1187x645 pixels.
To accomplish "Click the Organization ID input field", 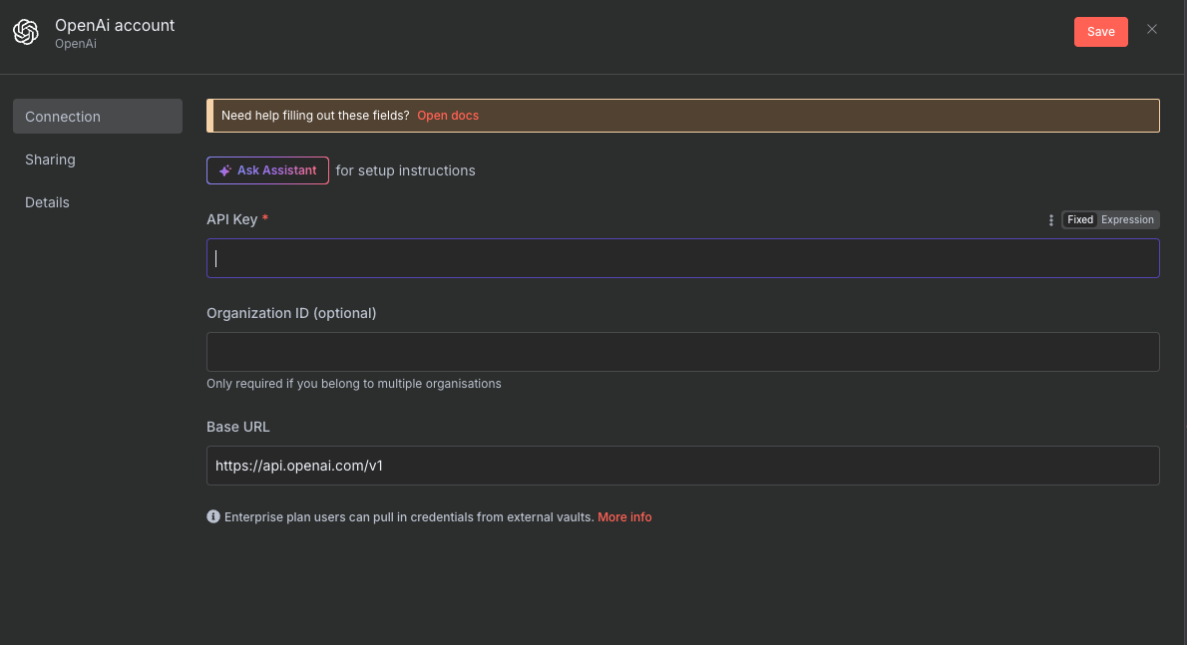I will pyautogui.click(x=683, y=352).
